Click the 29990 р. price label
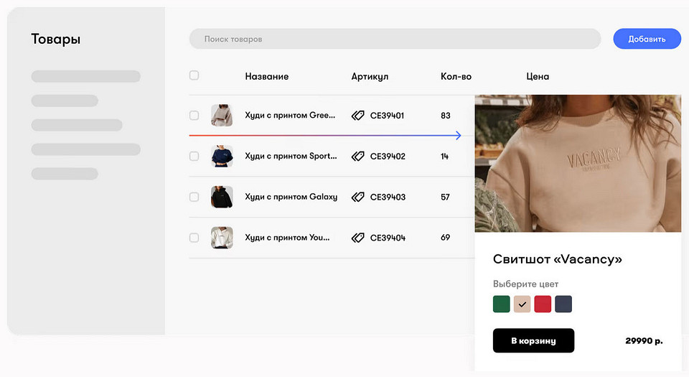This screenshot has width=689, height=377. click(644, 340)
